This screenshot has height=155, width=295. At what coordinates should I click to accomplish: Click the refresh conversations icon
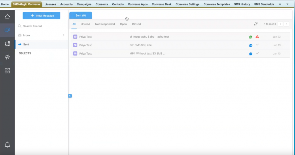pos(256,24)
